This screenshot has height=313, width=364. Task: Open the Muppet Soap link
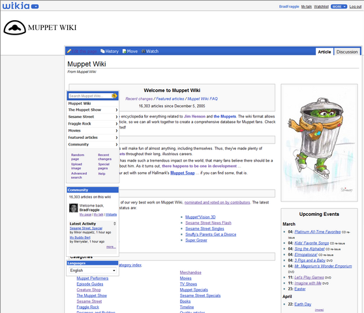pos(183,173)
